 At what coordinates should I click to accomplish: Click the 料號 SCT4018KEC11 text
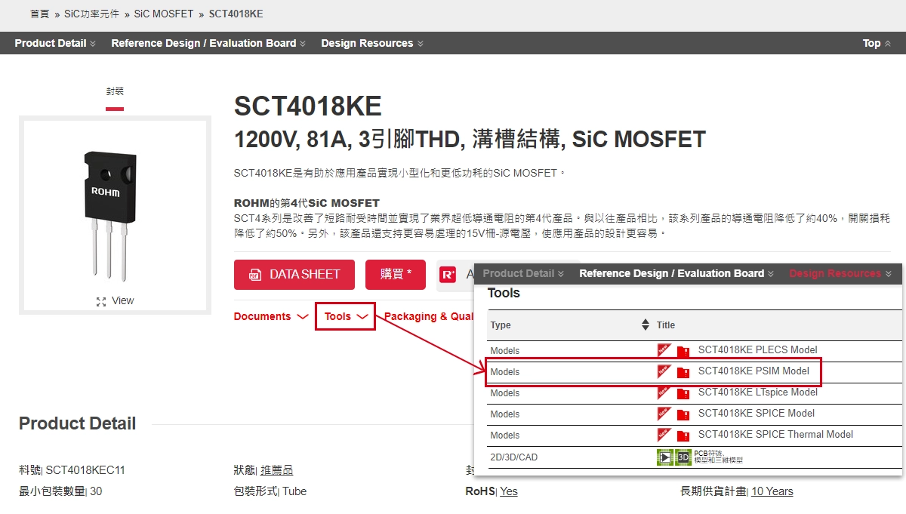[72, 470]
